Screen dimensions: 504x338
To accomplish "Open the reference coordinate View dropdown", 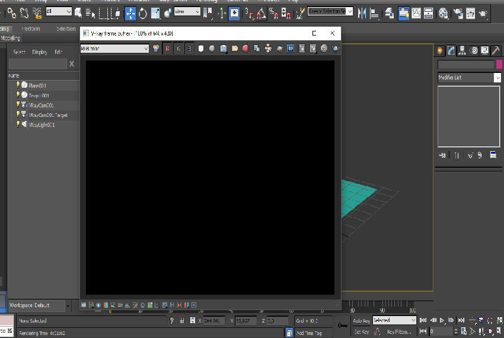I will [x=187, y=12].
